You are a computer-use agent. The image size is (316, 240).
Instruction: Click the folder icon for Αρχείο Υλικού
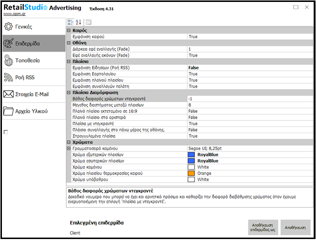(8, 111)
